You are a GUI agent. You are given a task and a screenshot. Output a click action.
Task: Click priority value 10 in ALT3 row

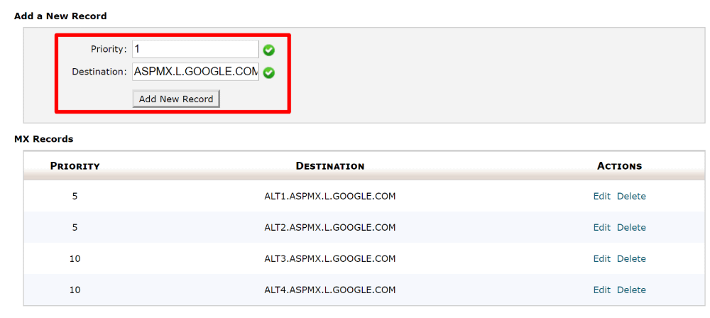pos(75,258)
